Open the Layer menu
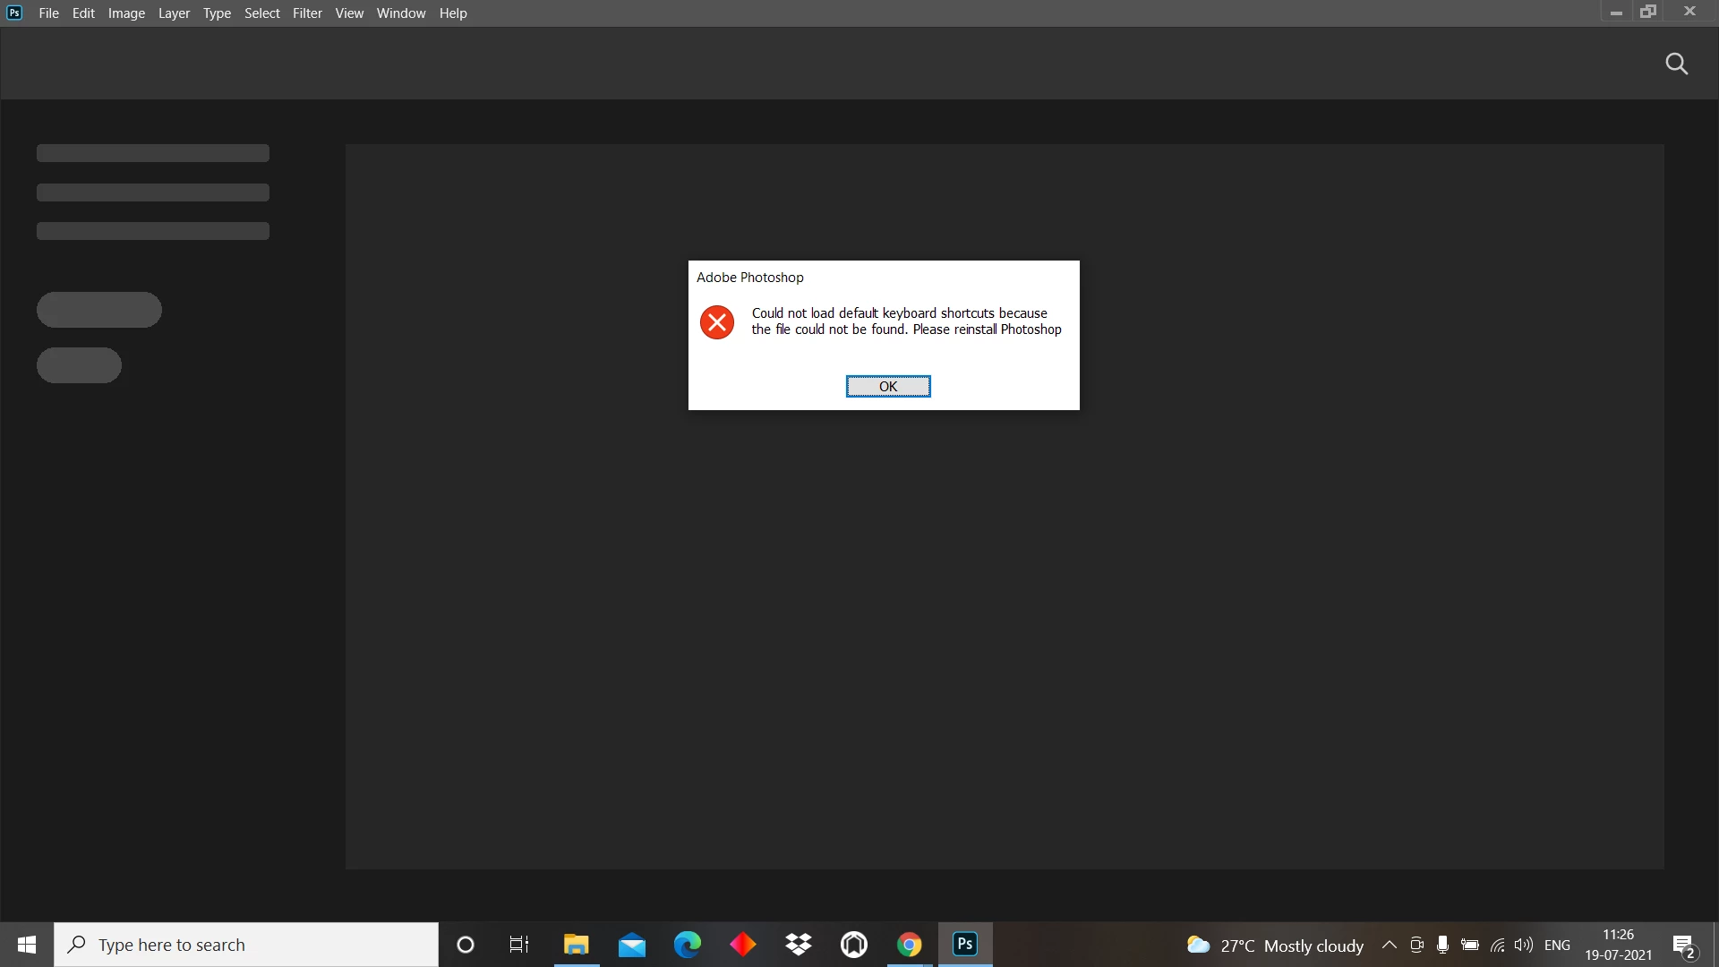1719x967 pixels. (174, 13)
